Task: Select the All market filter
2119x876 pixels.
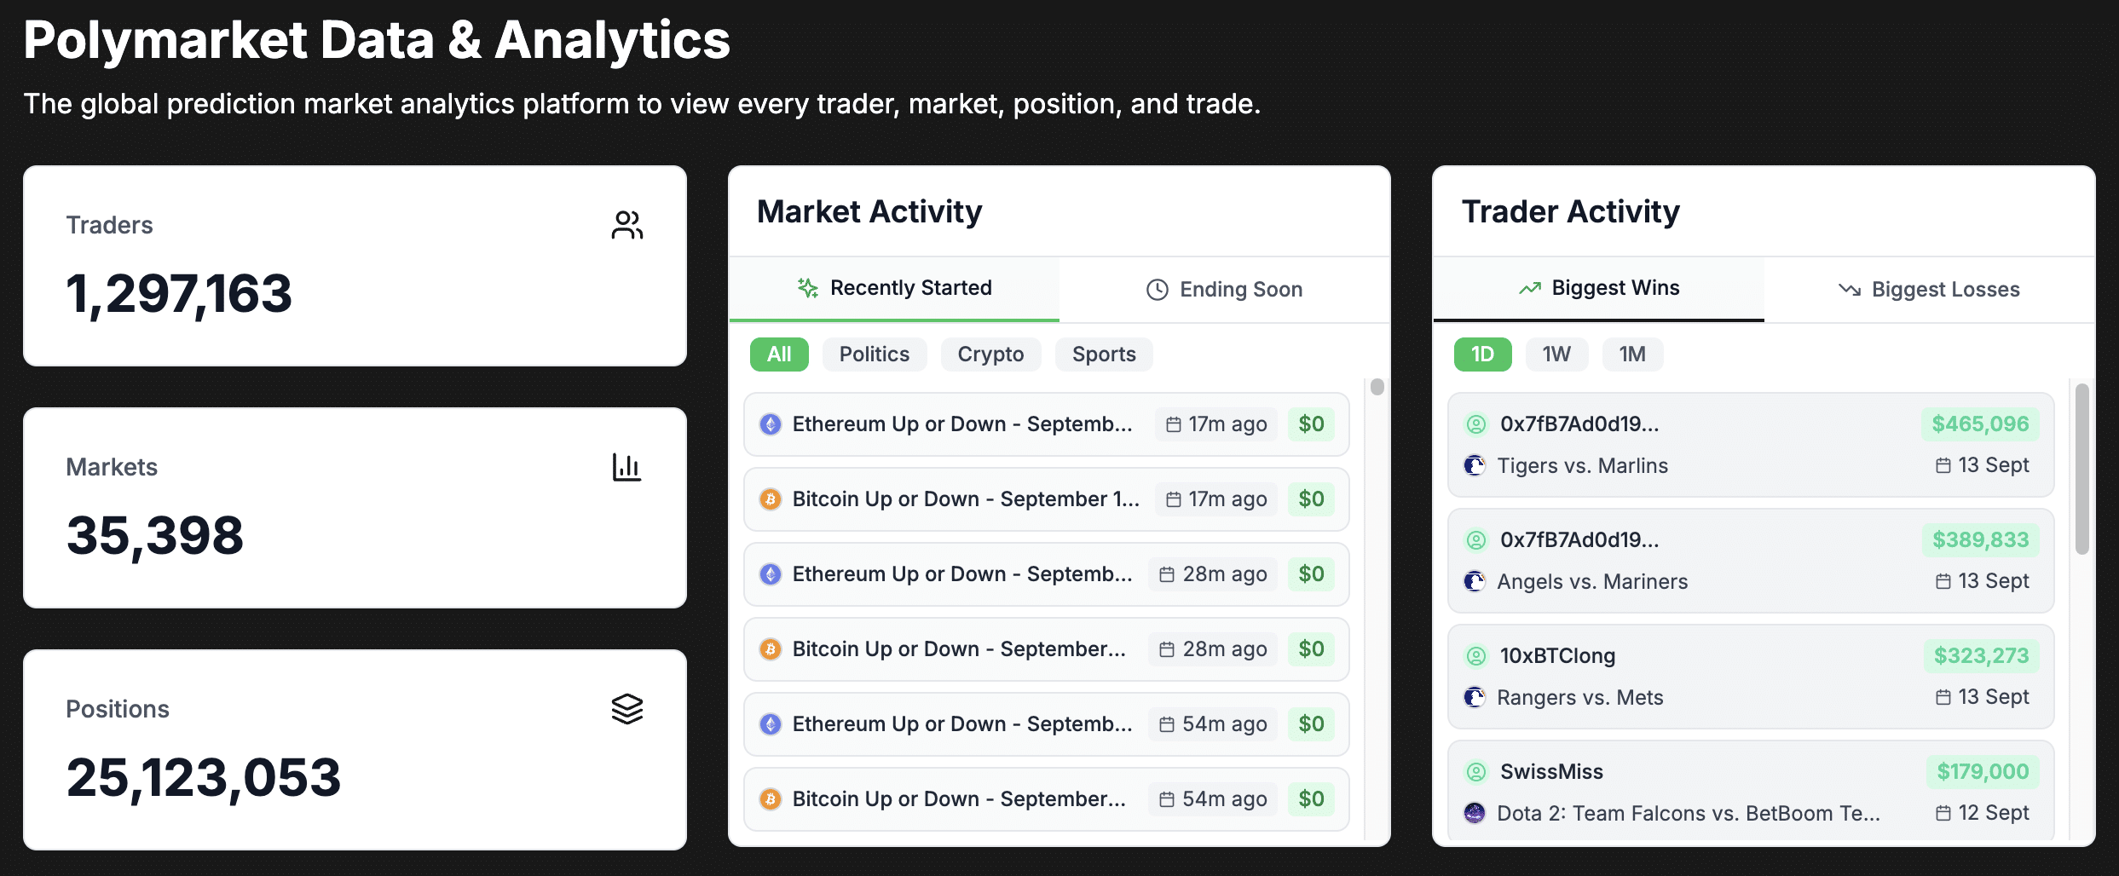Action: (779, 354)
